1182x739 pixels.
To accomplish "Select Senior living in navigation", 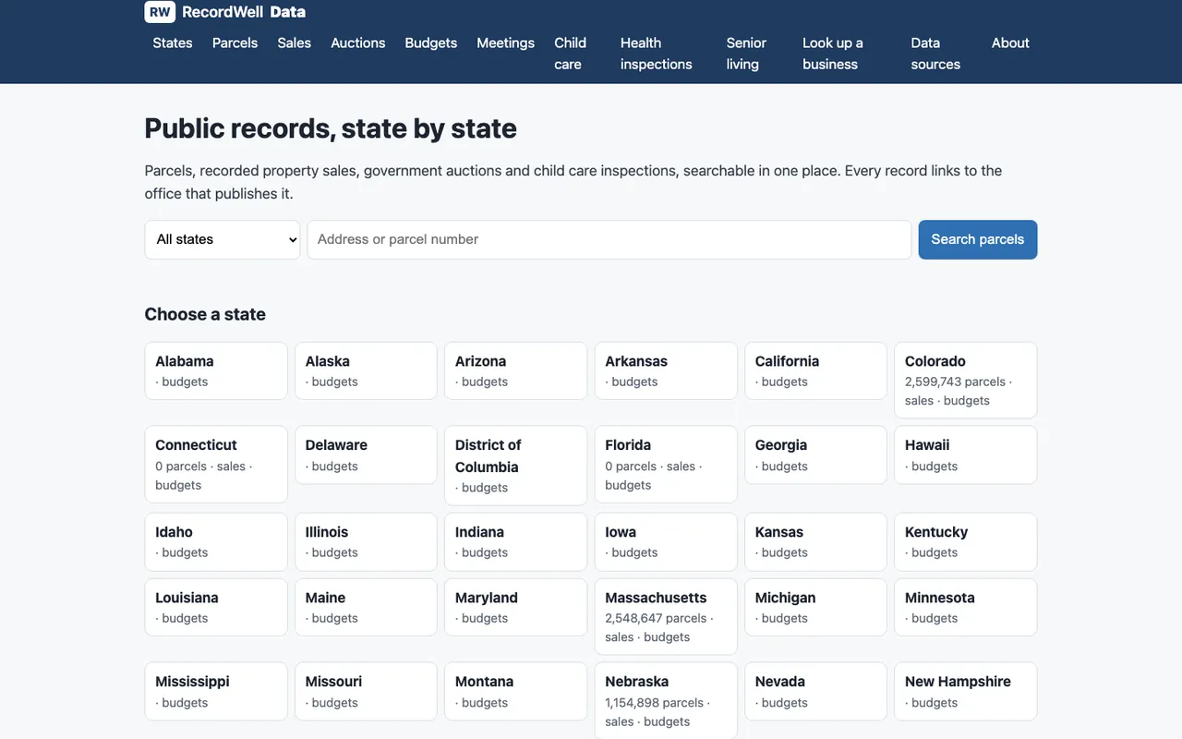I will pos(746,54).
